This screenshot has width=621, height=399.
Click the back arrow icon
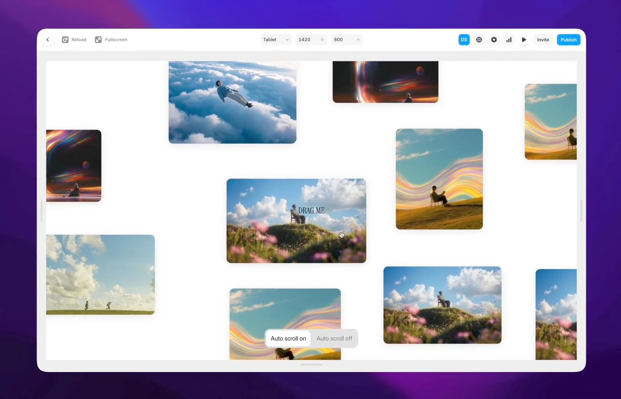point(48,40)
